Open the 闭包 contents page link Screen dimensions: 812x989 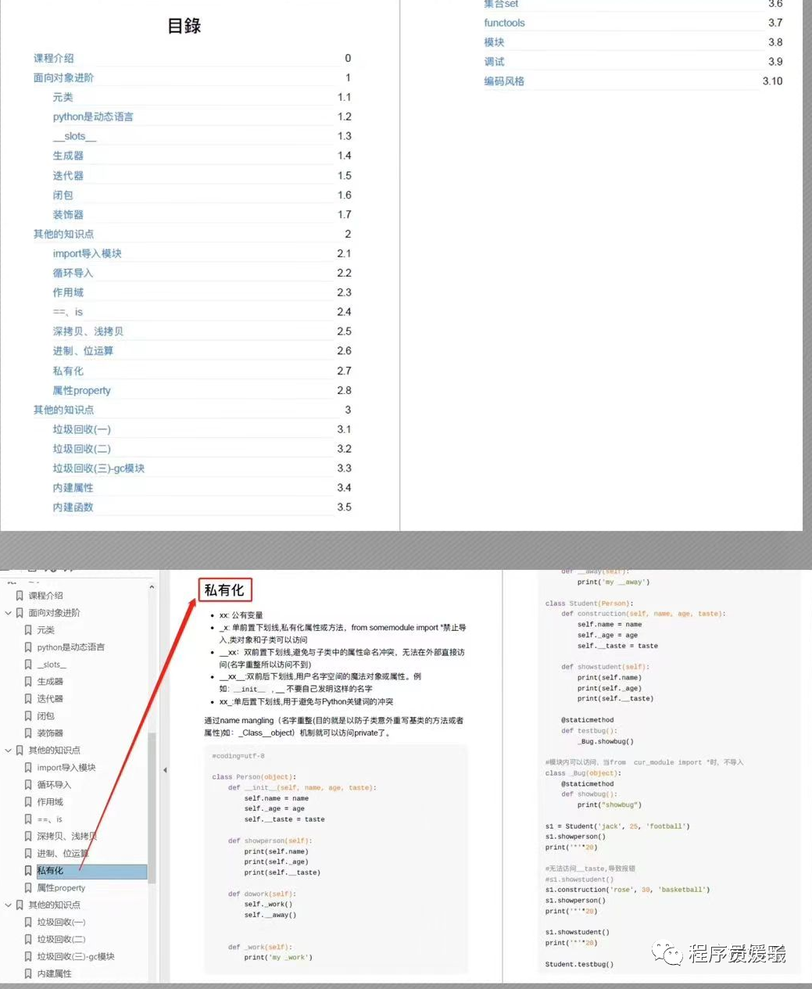pyautogui.click(x=63, y=195)
